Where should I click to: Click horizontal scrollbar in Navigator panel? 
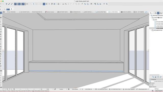coord(155,75)
